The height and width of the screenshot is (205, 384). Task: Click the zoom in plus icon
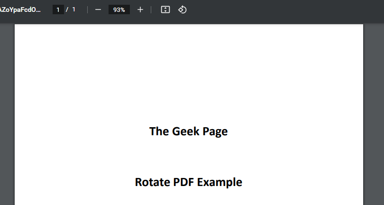(x=140, y=9)
